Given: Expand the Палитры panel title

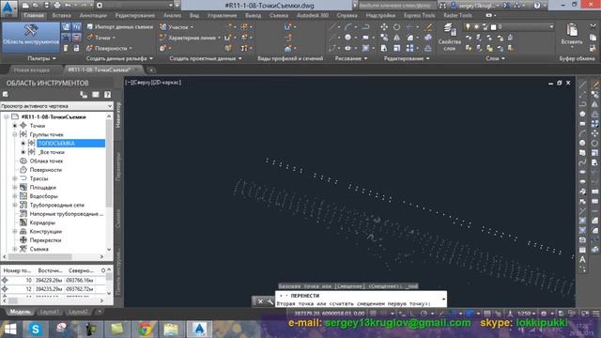Looking at the screenshot, I should pyautogui.click(x=41, y=58).
